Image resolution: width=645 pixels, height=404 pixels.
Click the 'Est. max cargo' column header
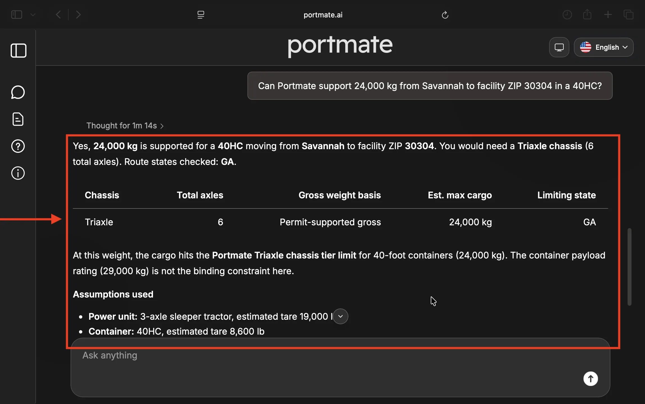tap(460, 195)
